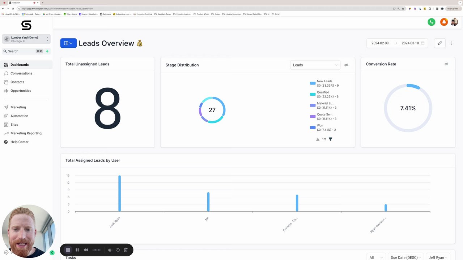Open settings gear at the sidebar bottom
The image size is (463, 260).
click(6, 252)
